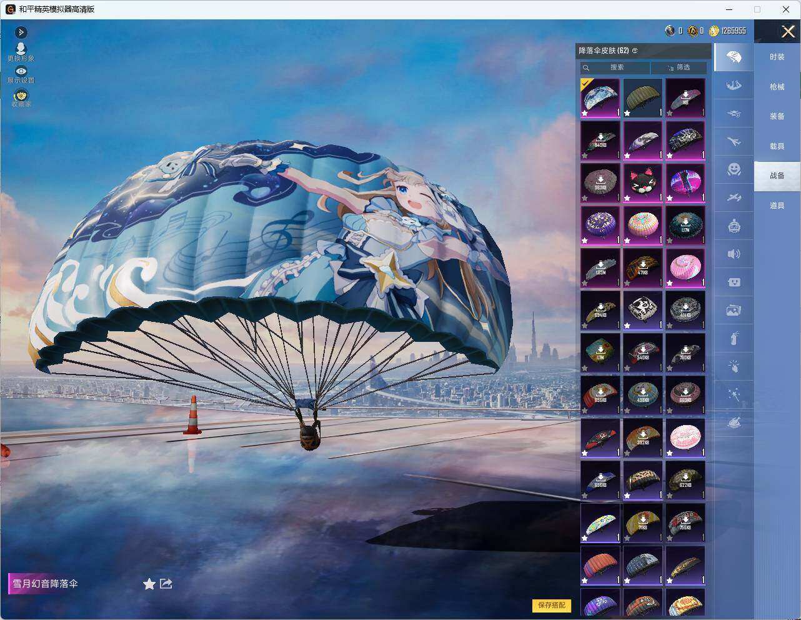This screenshot has height=620, width=801.
Task: Open the magic wand effect category icon
Action: [734, 394]
